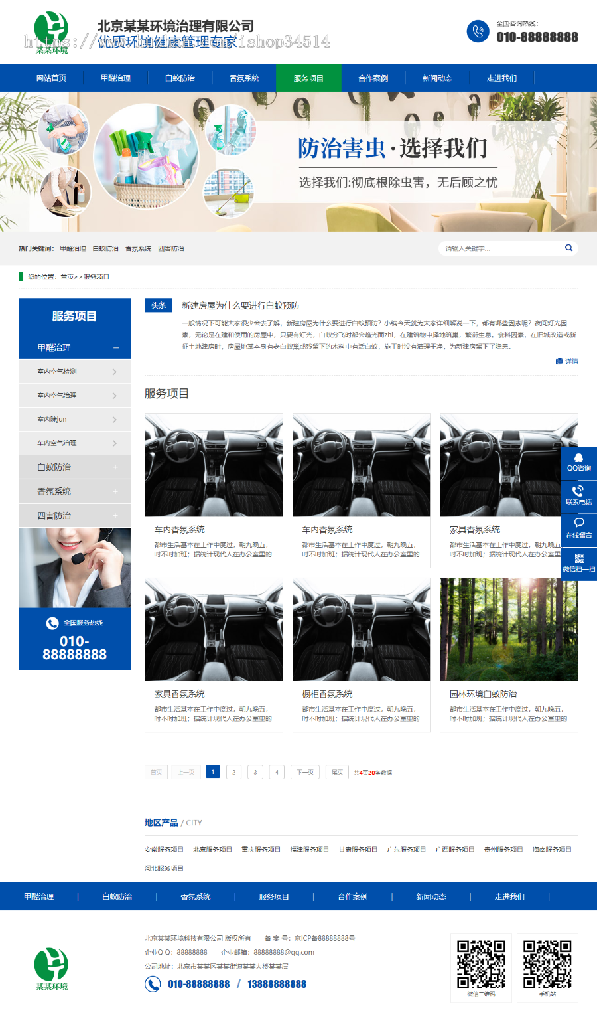Go to pagination page 4

[277, 772]
